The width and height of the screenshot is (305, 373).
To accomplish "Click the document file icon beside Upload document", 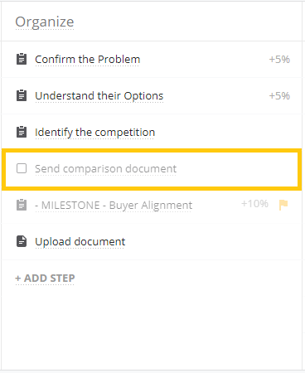I will click(22, 241).
